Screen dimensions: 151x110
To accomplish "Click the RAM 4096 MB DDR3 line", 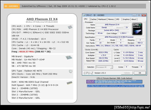I will 30,82.
